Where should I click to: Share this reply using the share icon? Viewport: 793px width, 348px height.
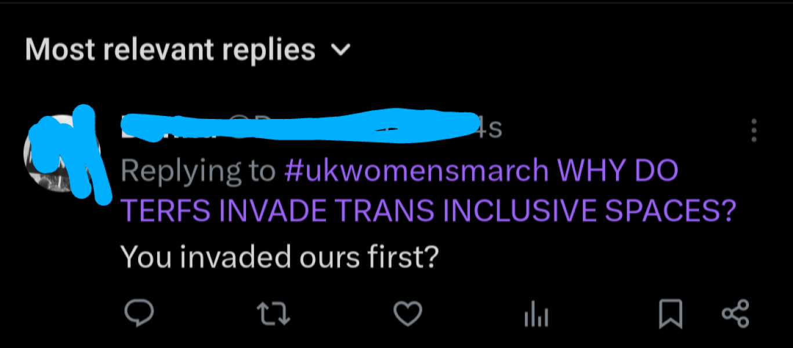(x=736, y=314)
